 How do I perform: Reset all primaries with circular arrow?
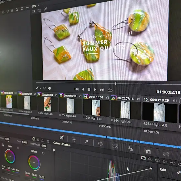pos(48,141)
